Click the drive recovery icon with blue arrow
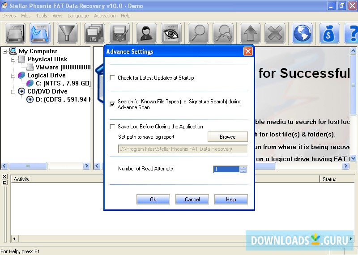The width and height of the screenshot is (358, 255). tap(40, 34)
